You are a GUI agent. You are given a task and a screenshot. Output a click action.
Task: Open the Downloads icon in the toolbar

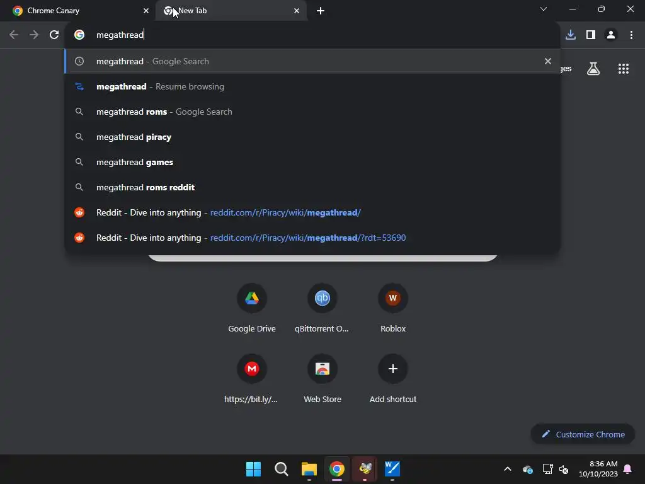pos(571,35)
